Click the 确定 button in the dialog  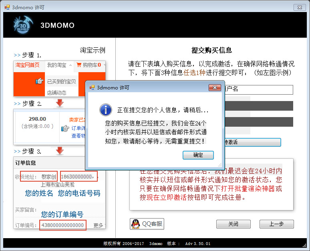tap(198, 155)
